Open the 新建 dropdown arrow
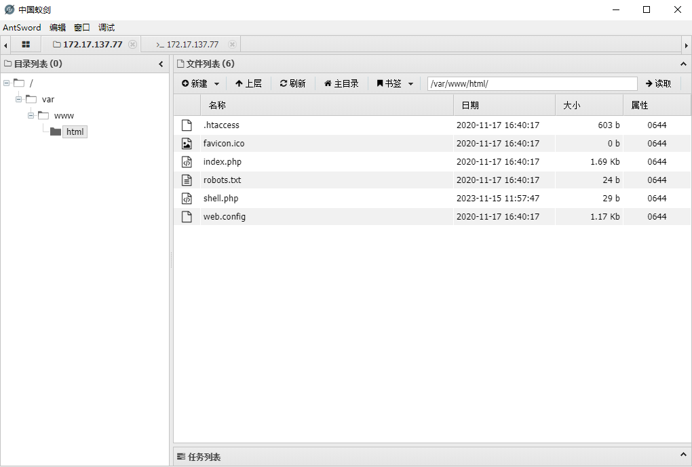Viewport: 692px width, 467px height. tap(216, 84)
